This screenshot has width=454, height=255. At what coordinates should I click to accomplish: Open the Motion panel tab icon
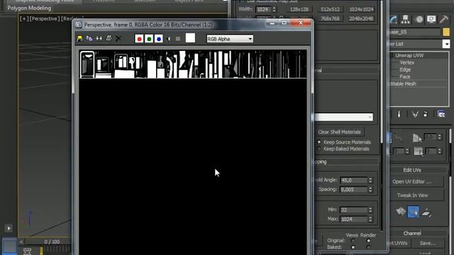[x=419, y=19]
